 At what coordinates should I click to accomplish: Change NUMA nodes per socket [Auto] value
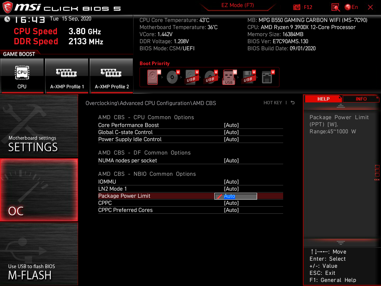(231, 161)
